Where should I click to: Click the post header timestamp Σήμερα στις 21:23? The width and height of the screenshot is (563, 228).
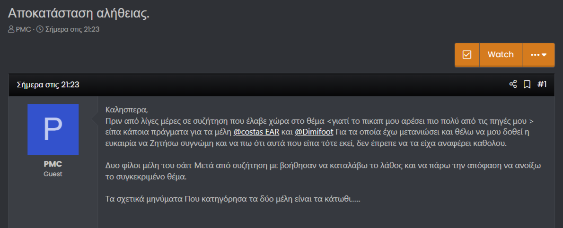coord(48,85)
